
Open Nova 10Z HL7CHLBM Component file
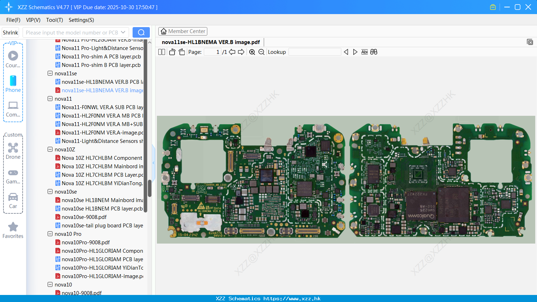(99, 158)
